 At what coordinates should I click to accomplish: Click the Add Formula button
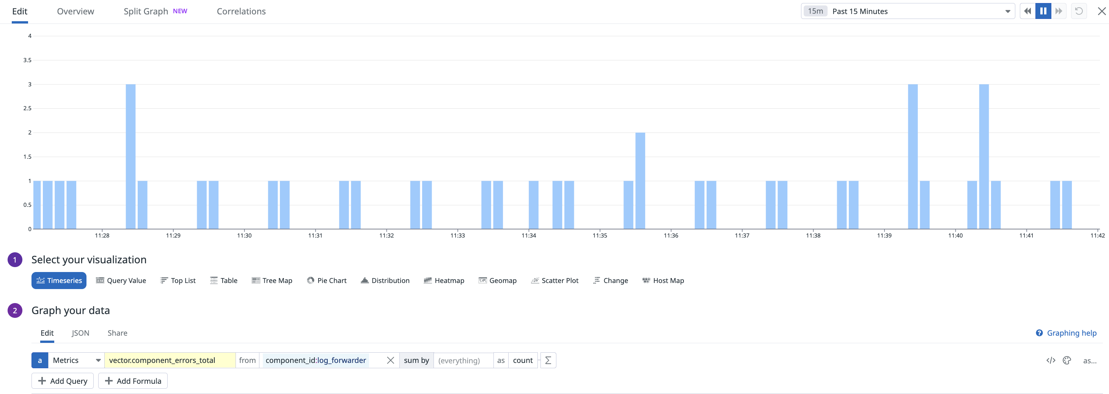click(133, 381)
